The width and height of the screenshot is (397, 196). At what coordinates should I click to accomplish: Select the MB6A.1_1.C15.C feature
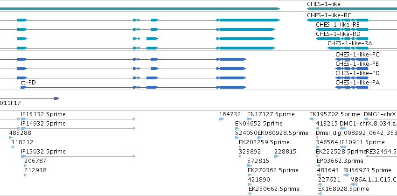click(x=374, y=180)
